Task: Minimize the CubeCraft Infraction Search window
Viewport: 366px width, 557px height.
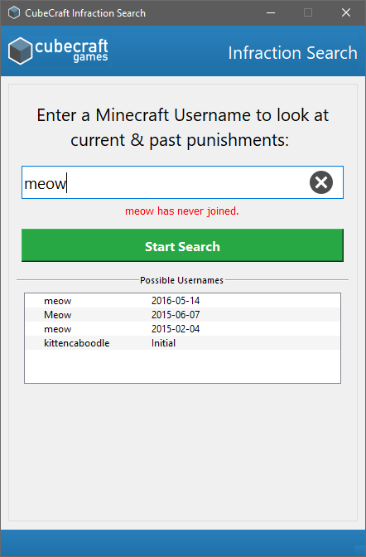Action: point(271,12)
